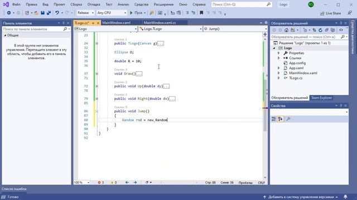
Task: Click the main search box Поиск (Ctrl+Q)
Action: click(x=242, y=4)
